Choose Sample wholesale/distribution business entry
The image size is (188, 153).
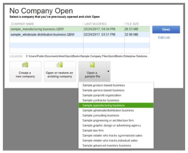(108, 110)
